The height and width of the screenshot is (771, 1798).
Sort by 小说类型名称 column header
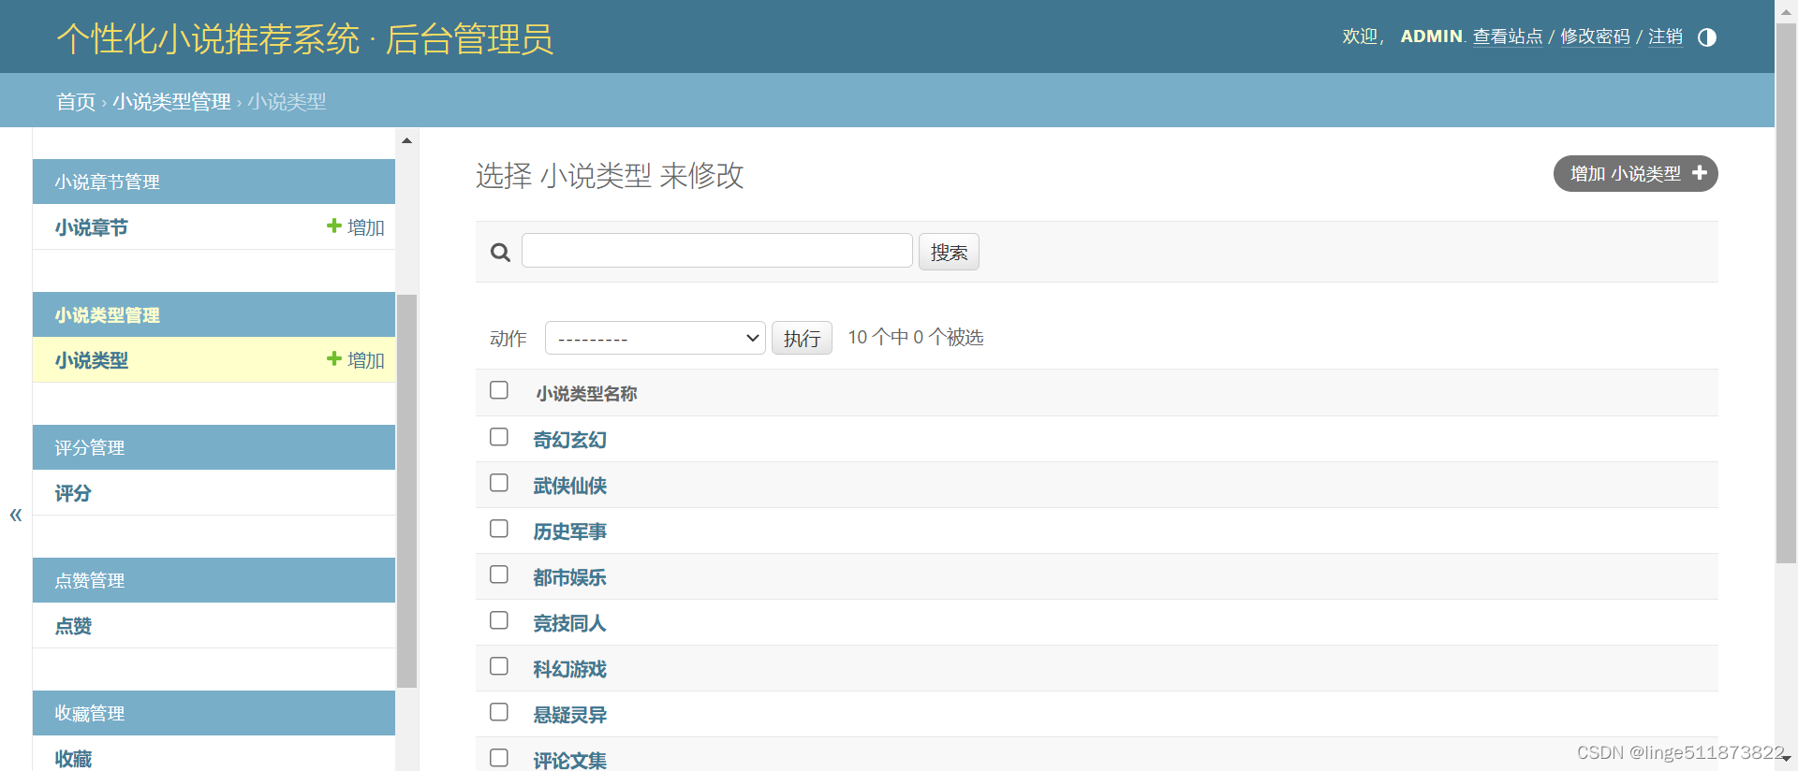click(x=586, y=394)
